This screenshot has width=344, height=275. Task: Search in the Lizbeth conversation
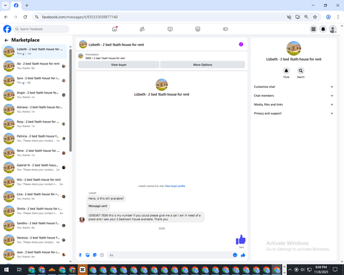click(x=301, y=71)
